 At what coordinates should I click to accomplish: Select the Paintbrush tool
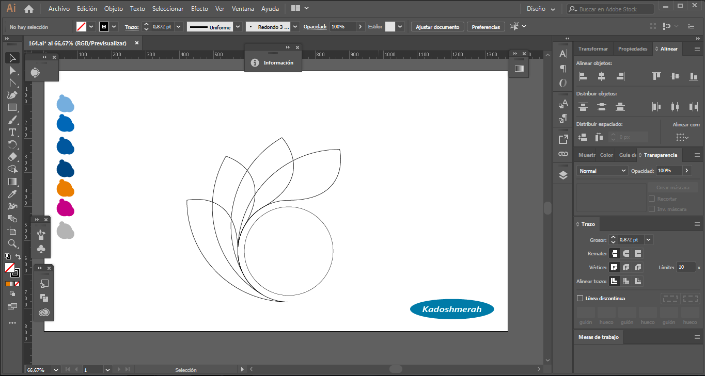pyautogui.click(x=13, y=120)
